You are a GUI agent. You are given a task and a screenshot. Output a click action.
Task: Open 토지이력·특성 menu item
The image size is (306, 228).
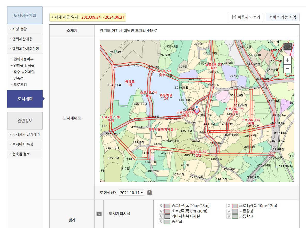pyautogui.click(x=23, y=144)
